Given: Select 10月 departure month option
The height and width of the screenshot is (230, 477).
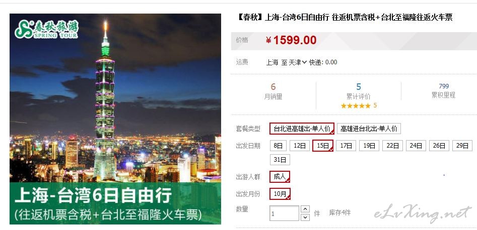Looking at the screenshot, I should 280,194.
